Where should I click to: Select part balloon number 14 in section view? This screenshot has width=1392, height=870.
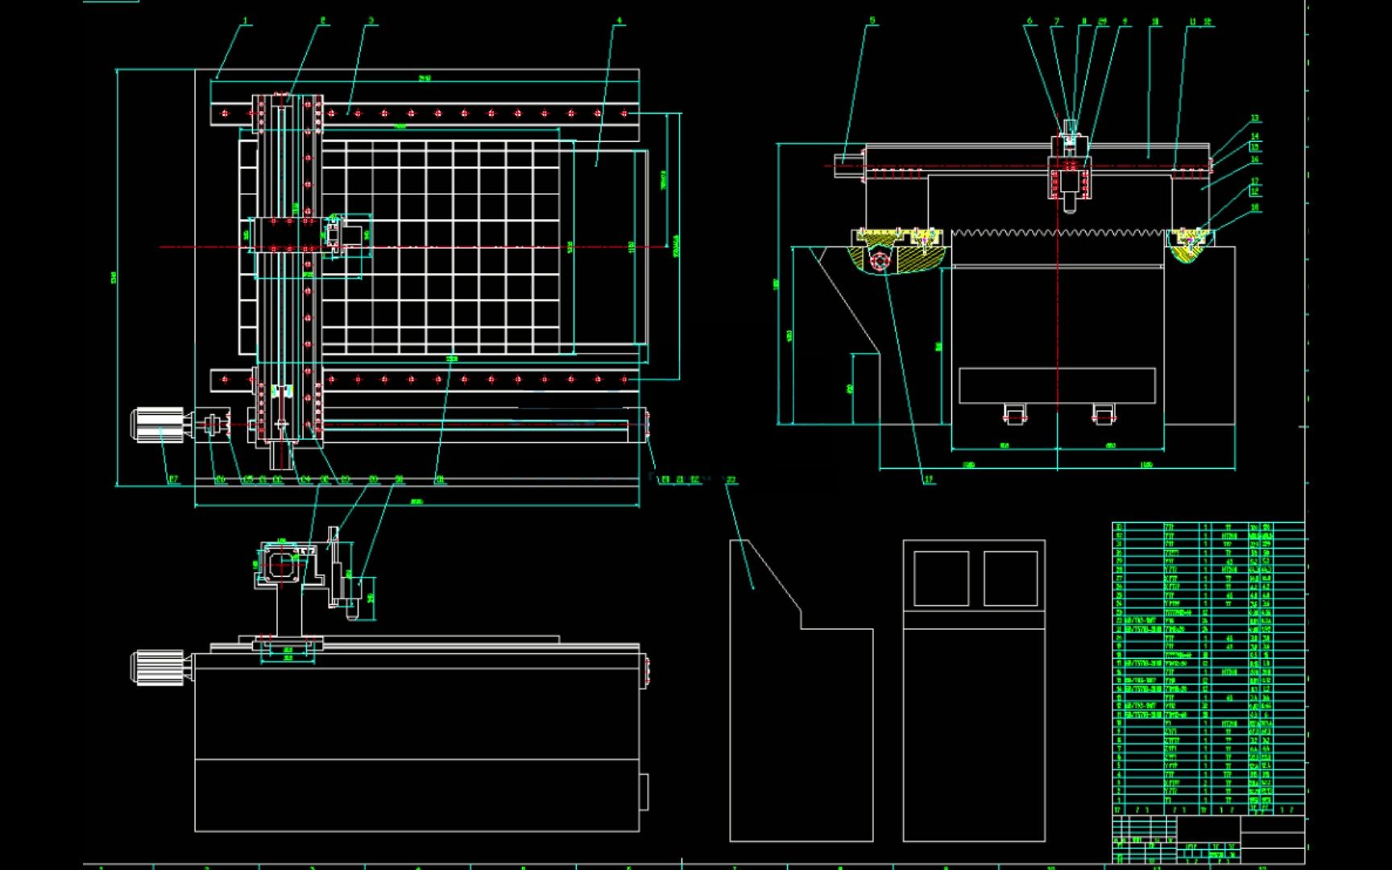(x=1254, y=137)
